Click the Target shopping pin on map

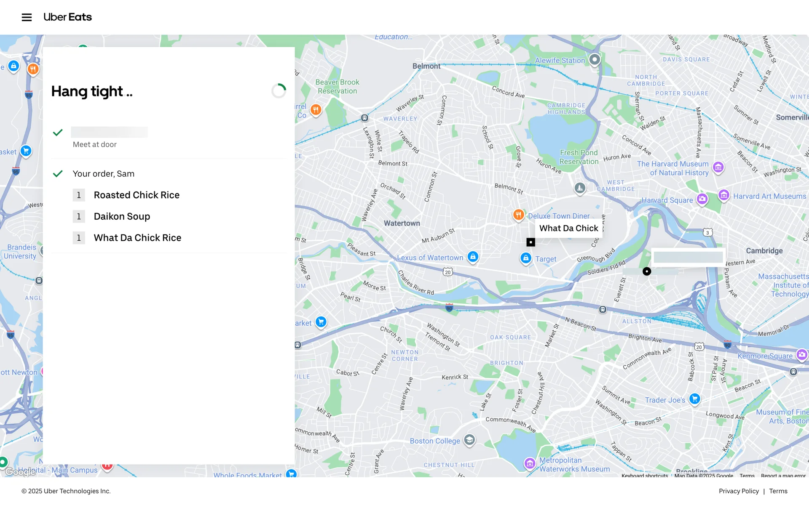525,258
